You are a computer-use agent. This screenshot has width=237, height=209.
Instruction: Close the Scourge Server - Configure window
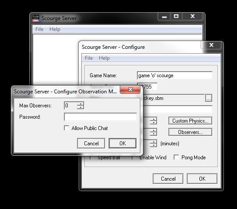(211, 45)
